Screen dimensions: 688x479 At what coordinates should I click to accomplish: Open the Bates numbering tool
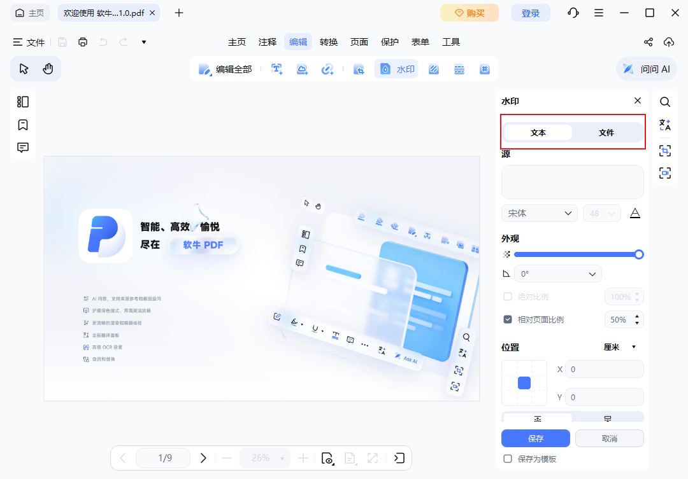[485, 69]
